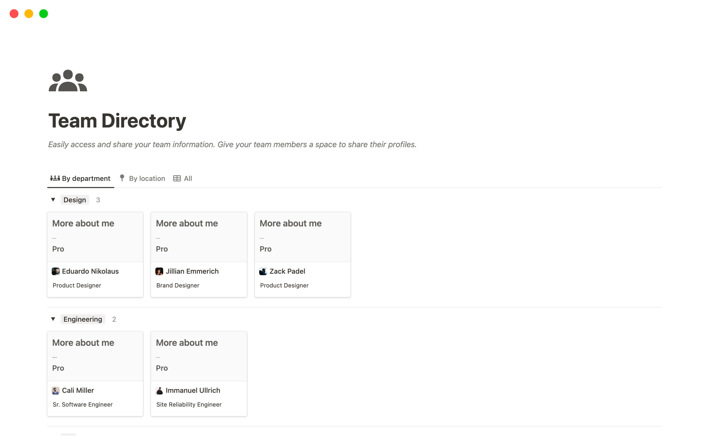Open the All table view
The height and width of the screenshot is (443, 709).
pos(188,178)
